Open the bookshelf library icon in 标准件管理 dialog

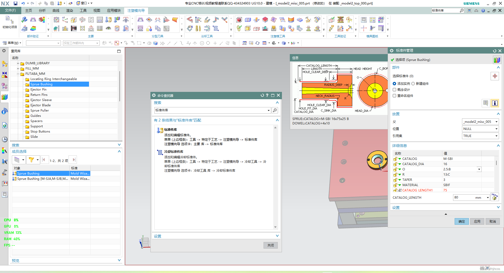(x=497, y=60)
